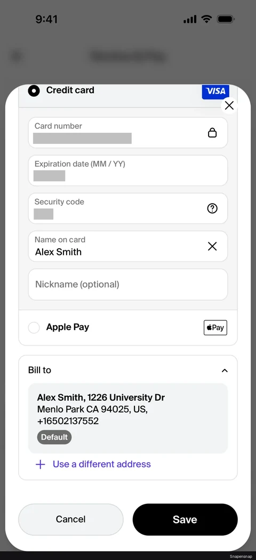Screen dimensions: 256x560
Task: Collapse the Bill to section chevron
Action: (x=225, y=370)
